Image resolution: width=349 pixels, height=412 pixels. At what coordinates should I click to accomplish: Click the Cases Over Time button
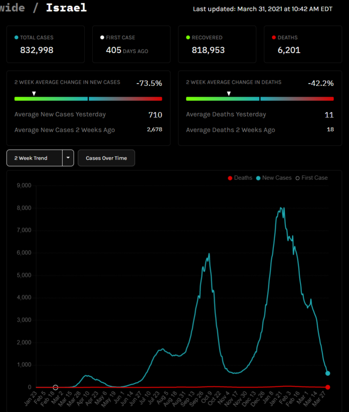[x=106, y=158]
